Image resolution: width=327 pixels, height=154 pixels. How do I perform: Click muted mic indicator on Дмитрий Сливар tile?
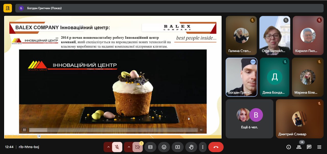[x=319, y=104]
